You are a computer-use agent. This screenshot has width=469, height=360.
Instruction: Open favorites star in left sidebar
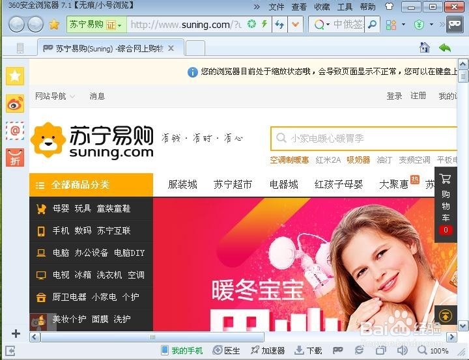pyautogui.click(x=15, y=76)
